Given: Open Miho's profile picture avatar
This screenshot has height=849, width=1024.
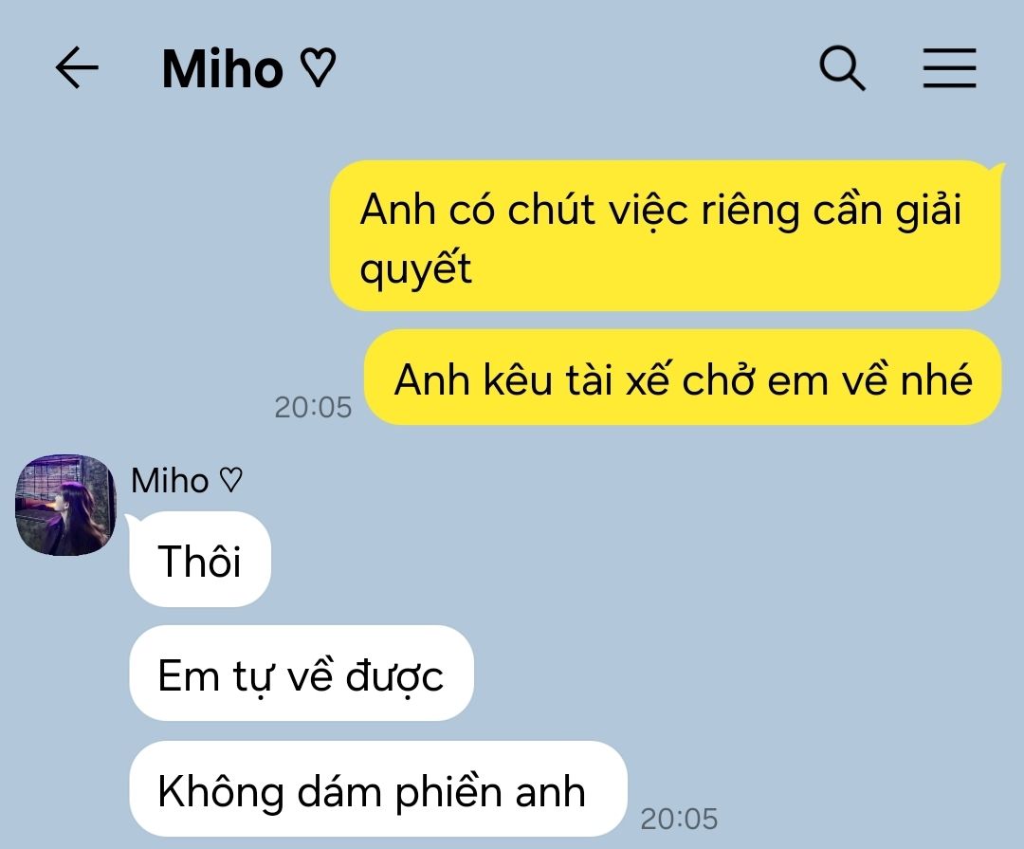Looking at the screenshot, I should click(65, 506).
